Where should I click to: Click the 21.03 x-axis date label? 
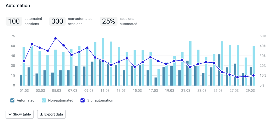pyautogui.click(x=186, y=91)
